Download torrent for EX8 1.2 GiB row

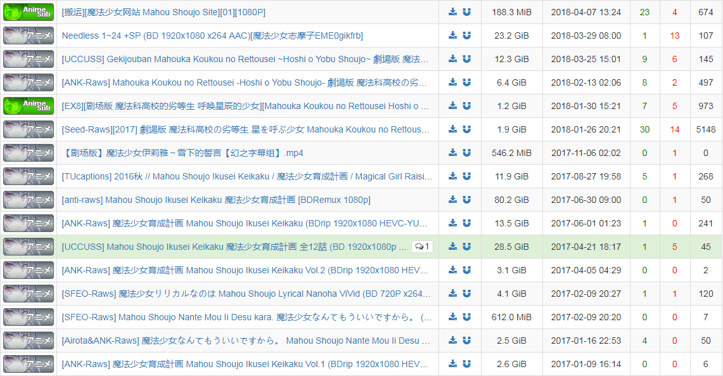click(453, 106)
